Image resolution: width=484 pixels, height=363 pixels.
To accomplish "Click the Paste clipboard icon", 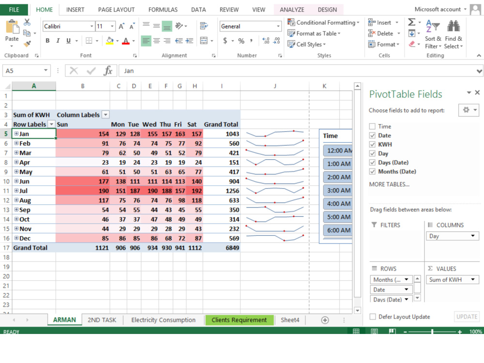I will (12, 27).
